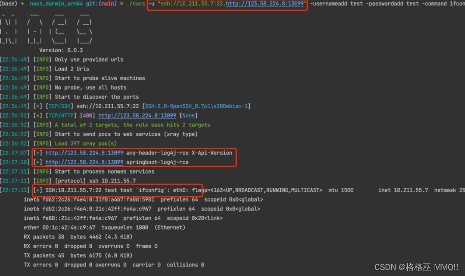Click the 'springboot-log4j-rce' finding text
Viewport: 465px width, 276px height.
tap(158, 162)
